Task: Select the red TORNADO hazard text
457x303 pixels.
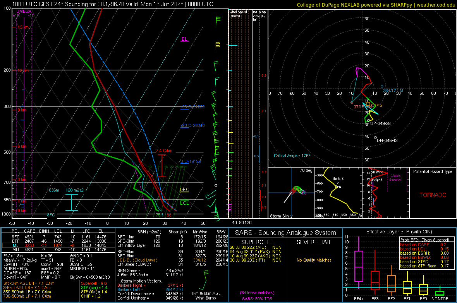Action: point(433,195)
